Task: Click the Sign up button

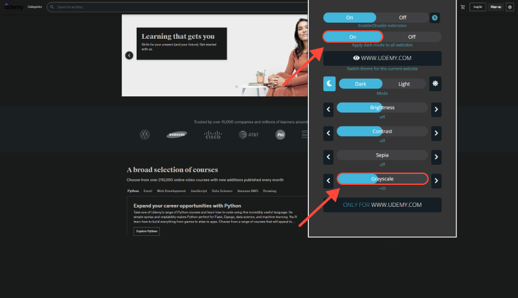Action: [495, 7]
